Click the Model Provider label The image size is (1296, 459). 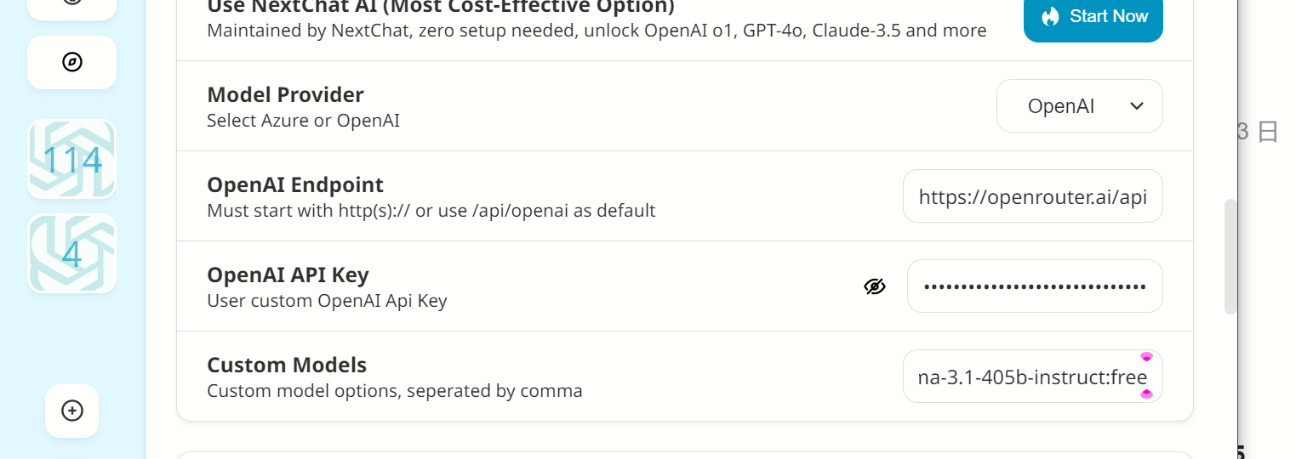[285, 94]
